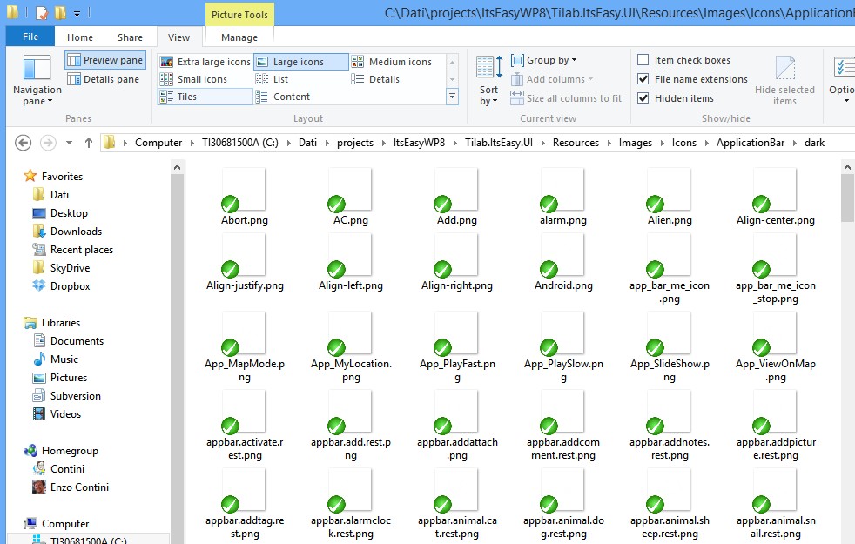
Task: Enable Item check boxes option
Action: tap(643, 60)
